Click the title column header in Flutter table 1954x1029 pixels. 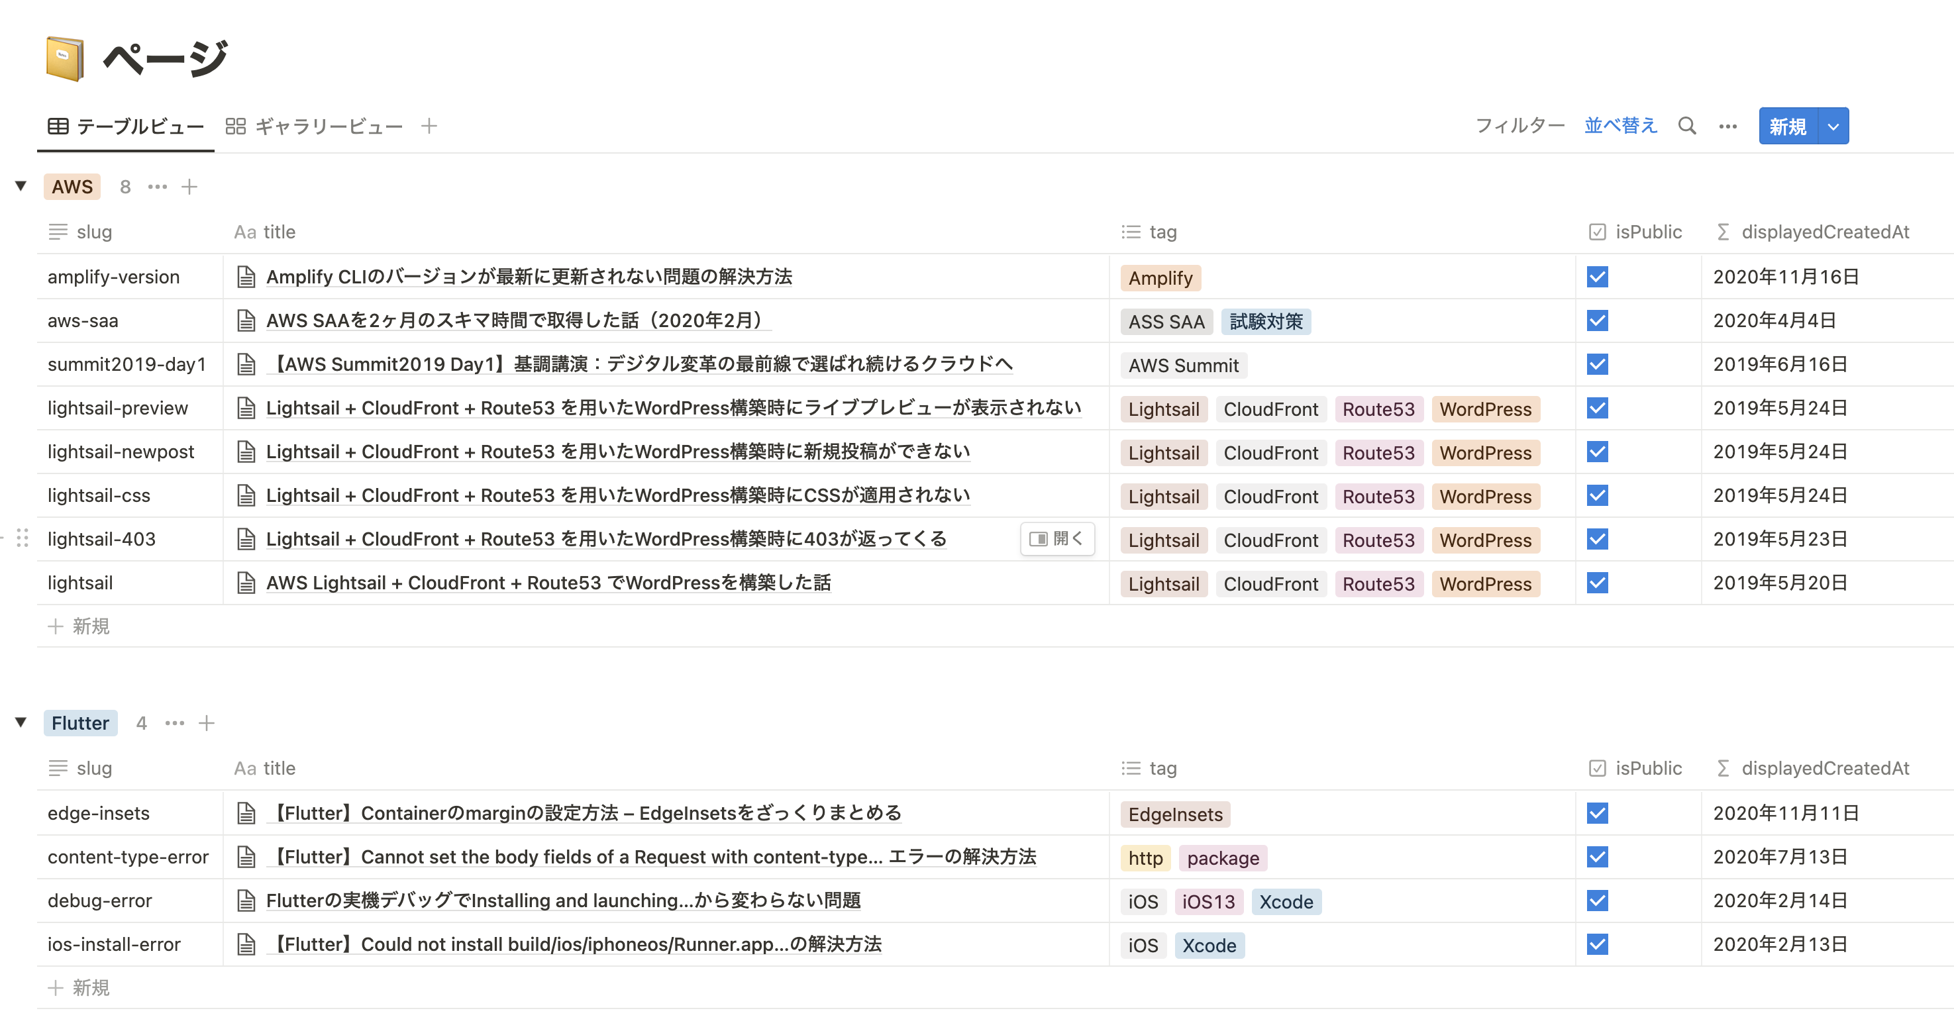(x=265, y=768)
